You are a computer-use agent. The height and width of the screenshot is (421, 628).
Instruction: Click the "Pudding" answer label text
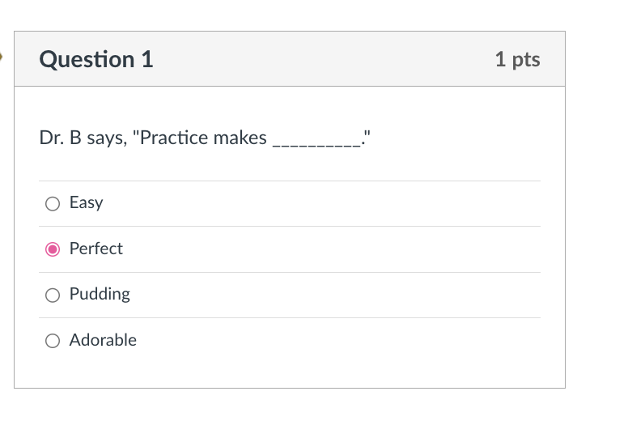click(x=100, y=295)
